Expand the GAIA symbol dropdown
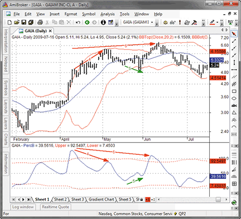Screen dimensions: 241x219 click(x=152, y=22)
